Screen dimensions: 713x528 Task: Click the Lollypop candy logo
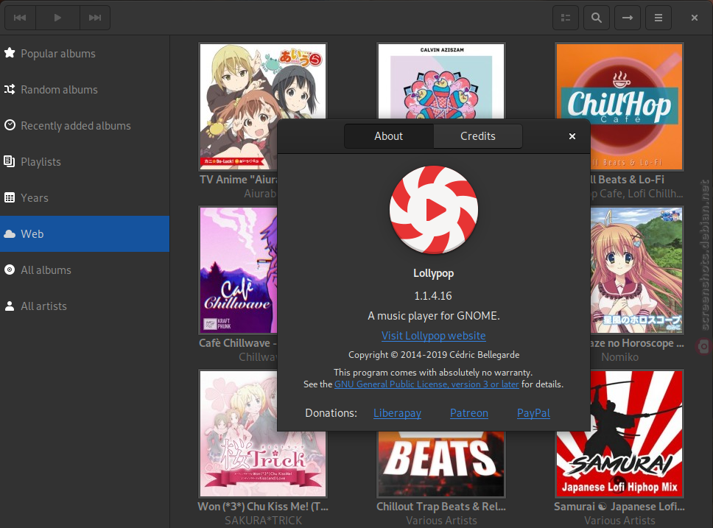pyautogui.click(x=434, y=210)
